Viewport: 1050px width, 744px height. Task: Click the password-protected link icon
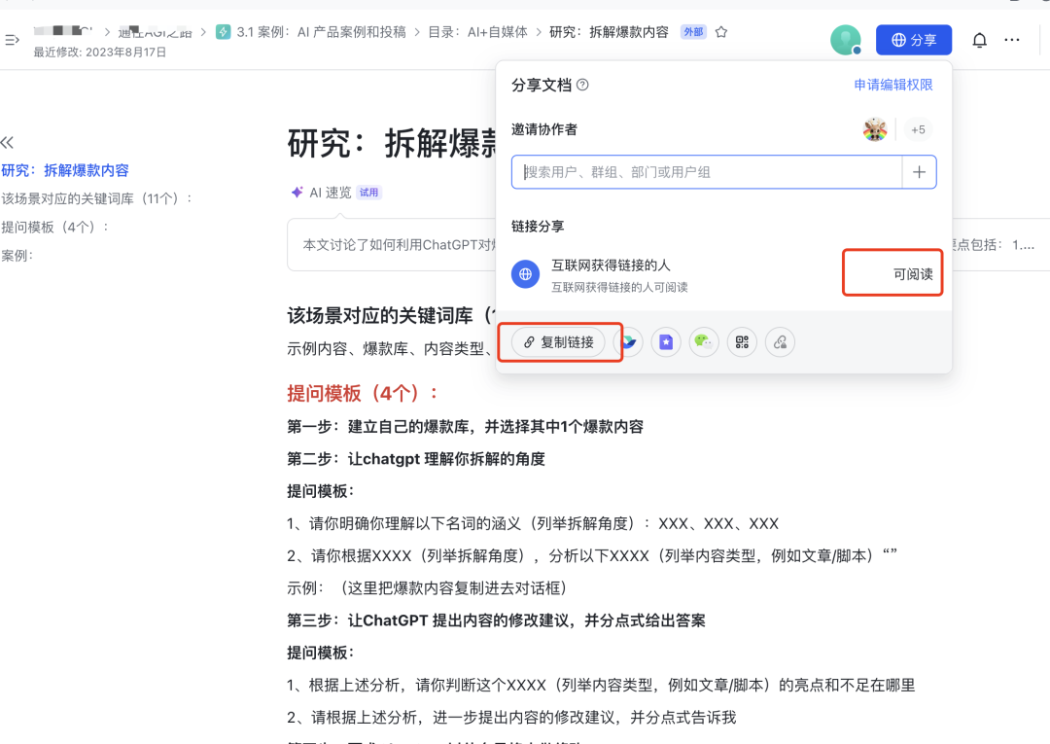coord(780,342)
